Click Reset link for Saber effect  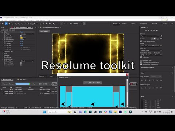[x=22, y=32]
